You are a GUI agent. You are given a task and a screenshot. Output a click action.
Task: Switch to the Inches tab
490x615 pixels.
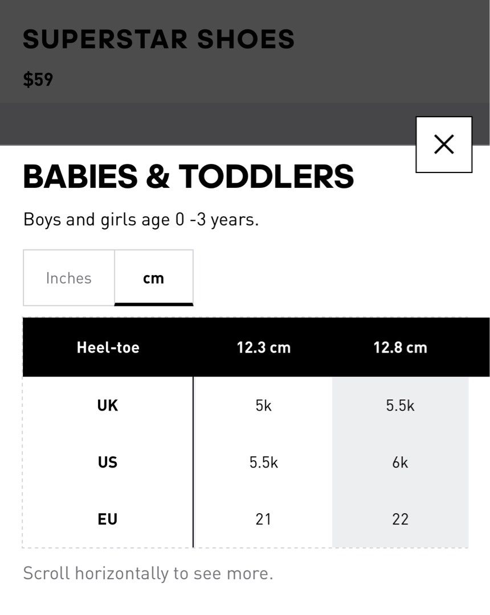68,278
